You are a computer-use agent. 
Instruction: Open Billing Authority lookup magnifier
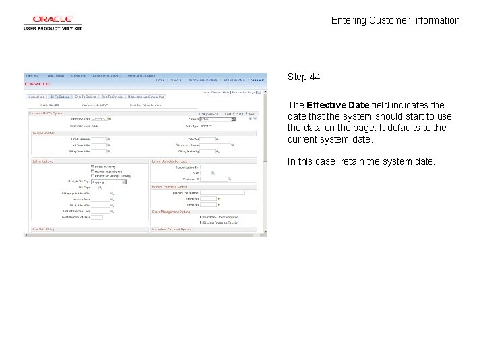pyautogui.click(x=217, y=151)
